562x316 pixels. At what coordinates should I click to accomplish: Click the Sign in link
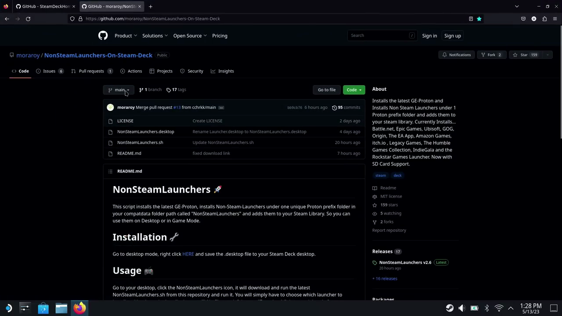pyautogui.click(x=429, y=36)
